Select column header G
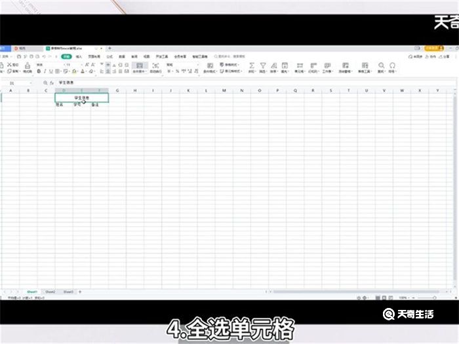This screenshot has width=459, height=344. 117,90
